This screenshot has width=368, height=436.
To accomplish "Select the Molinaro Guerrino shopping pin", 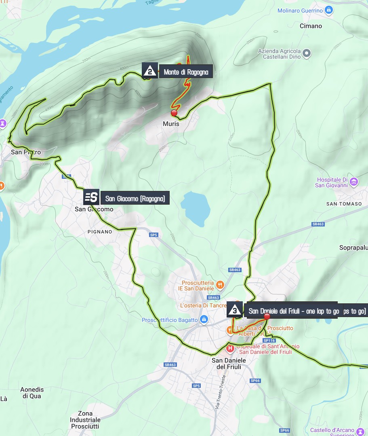I will (329, 10).
